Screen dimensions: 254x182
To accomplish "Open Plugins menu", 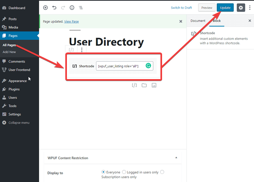I will [x=14, y=89].
